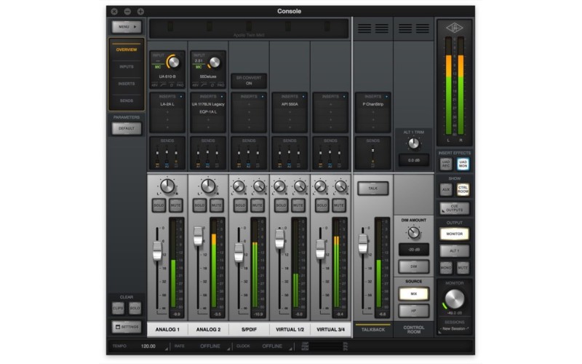Viewport: 582px width, 364px height.
Task: Solo the Analog 1 channel
Action: pyautogui.click(x=159, y=205)
